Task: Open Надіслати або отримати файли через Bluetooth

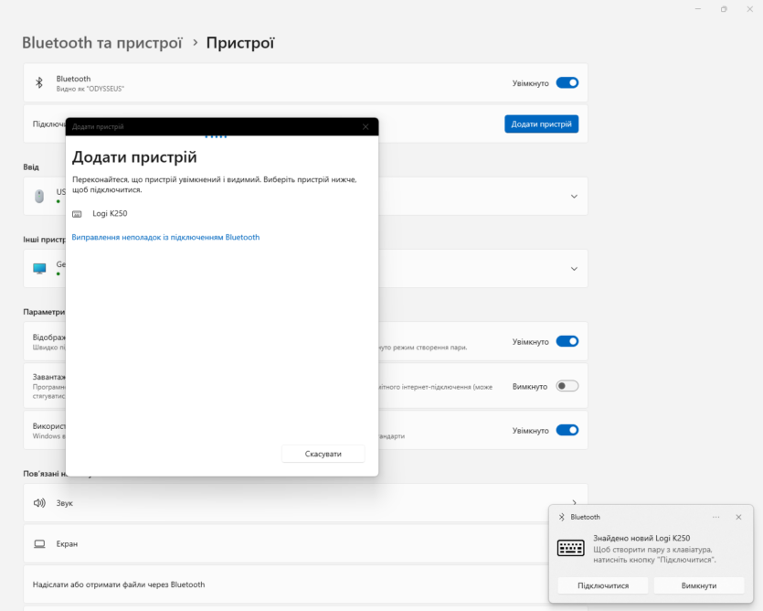Action: pos(305,584)
